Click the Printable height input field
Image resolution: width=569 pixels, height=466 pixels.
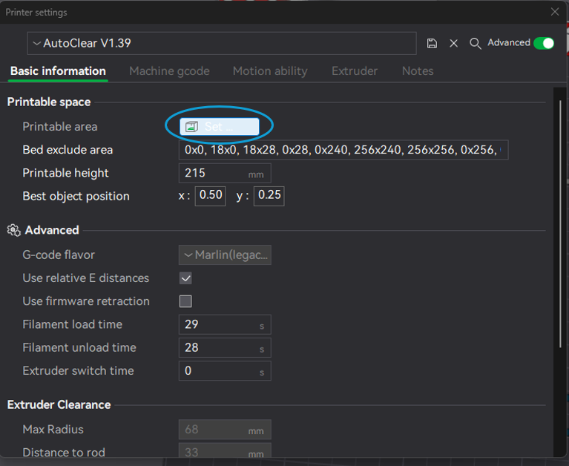225,173
